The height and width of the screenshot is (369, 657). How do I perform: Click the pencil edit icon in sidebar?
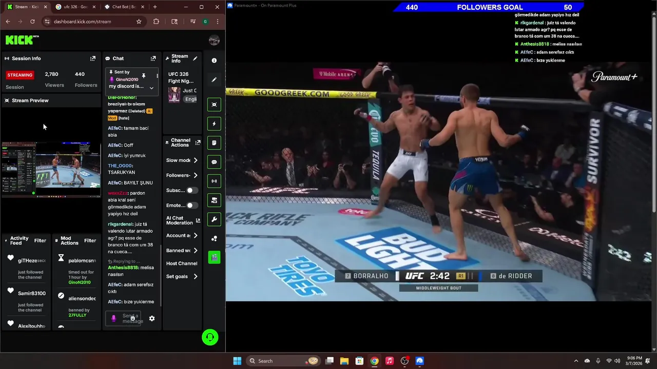click(x=214, y=79)
